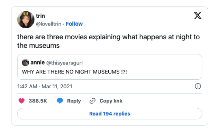Expand the Read 194 replies button
The height and width of the screenshot is (138, 218).
pos(109,114)
